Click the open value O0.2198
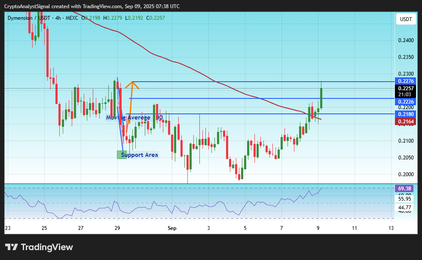This screenshot has width=422, height=260. point(91,18)
